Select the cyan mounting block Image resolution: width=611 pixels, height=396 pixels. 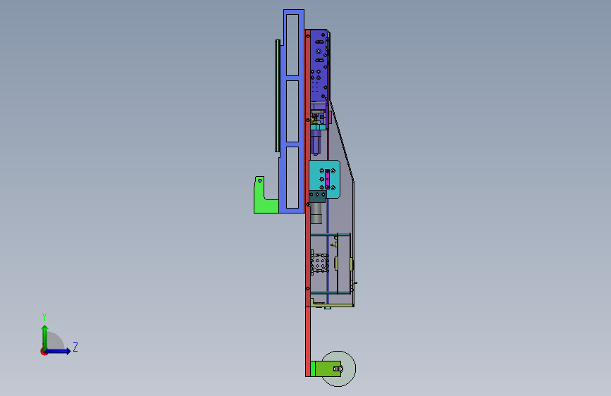pos(325,179)
